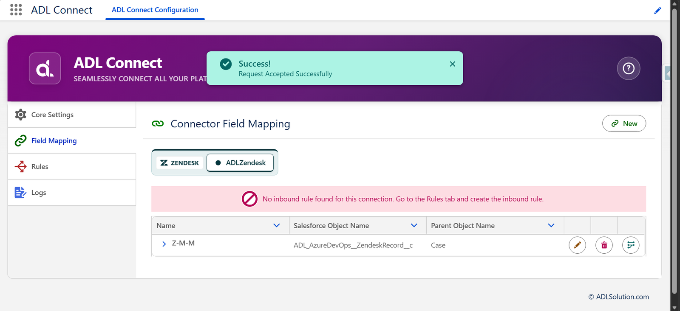Click the pencil edit icon top right
Image resolution: width=680 pixels, height=311 pixels.
(657, 11)
